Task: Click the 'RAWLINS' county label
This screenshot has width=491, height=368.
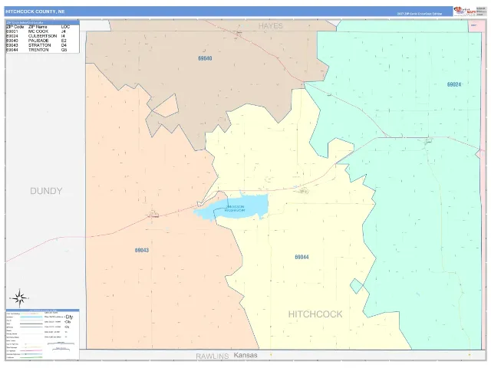Action: tap(213, 356)
